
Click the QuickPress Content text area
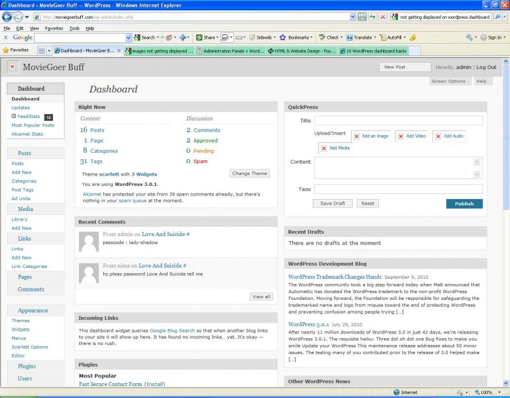[398, 168]
